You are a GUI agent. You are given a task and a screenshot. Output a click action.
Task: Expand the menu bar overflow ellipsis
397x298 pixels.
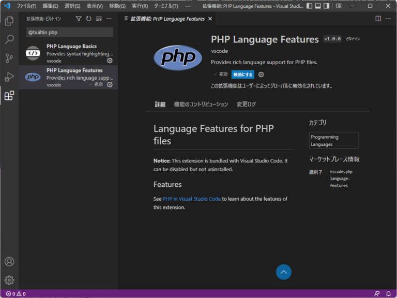(x=188, y=6)
